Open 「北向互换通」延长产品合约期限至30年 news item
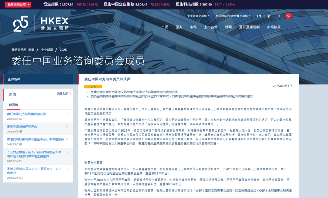Viewport: 328px width, 198px height. [x=34, y=154]
